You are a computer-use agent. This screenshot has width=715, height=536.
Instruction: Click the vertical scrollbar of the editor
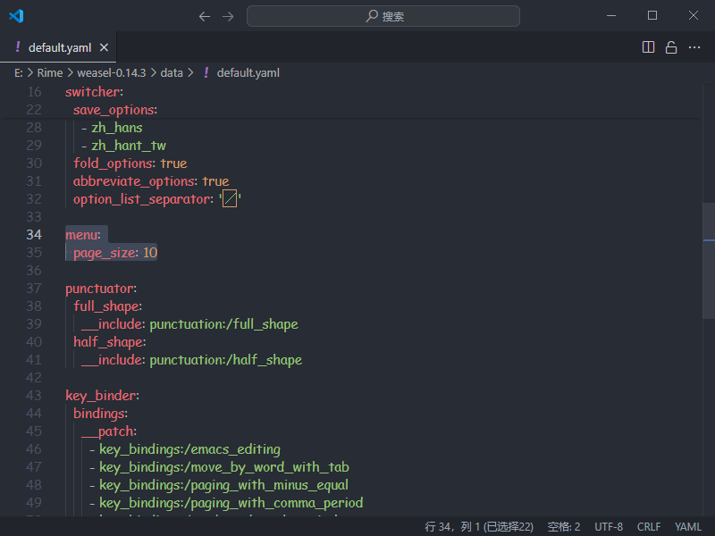coord(709,261)
